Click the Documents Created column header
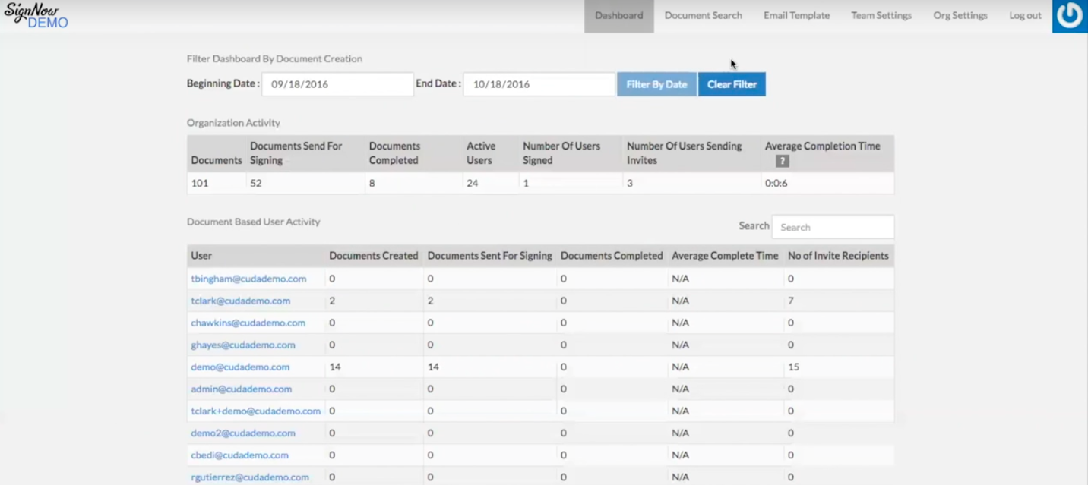Viewport: 1088px width, 485px height. pyautogui.click(x=373, y=256)
